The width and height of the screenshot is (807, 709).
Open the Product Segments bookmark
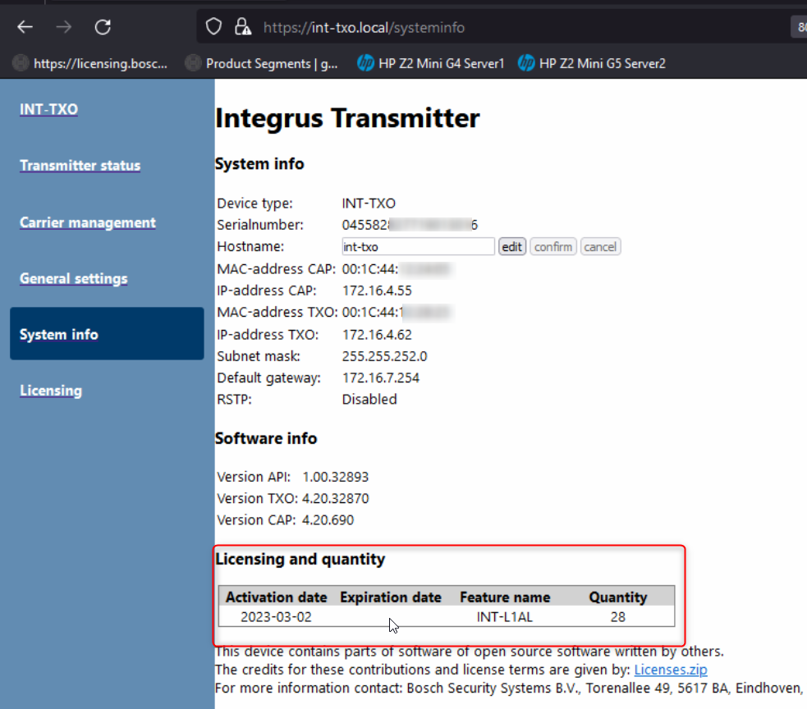click(262, 63)
